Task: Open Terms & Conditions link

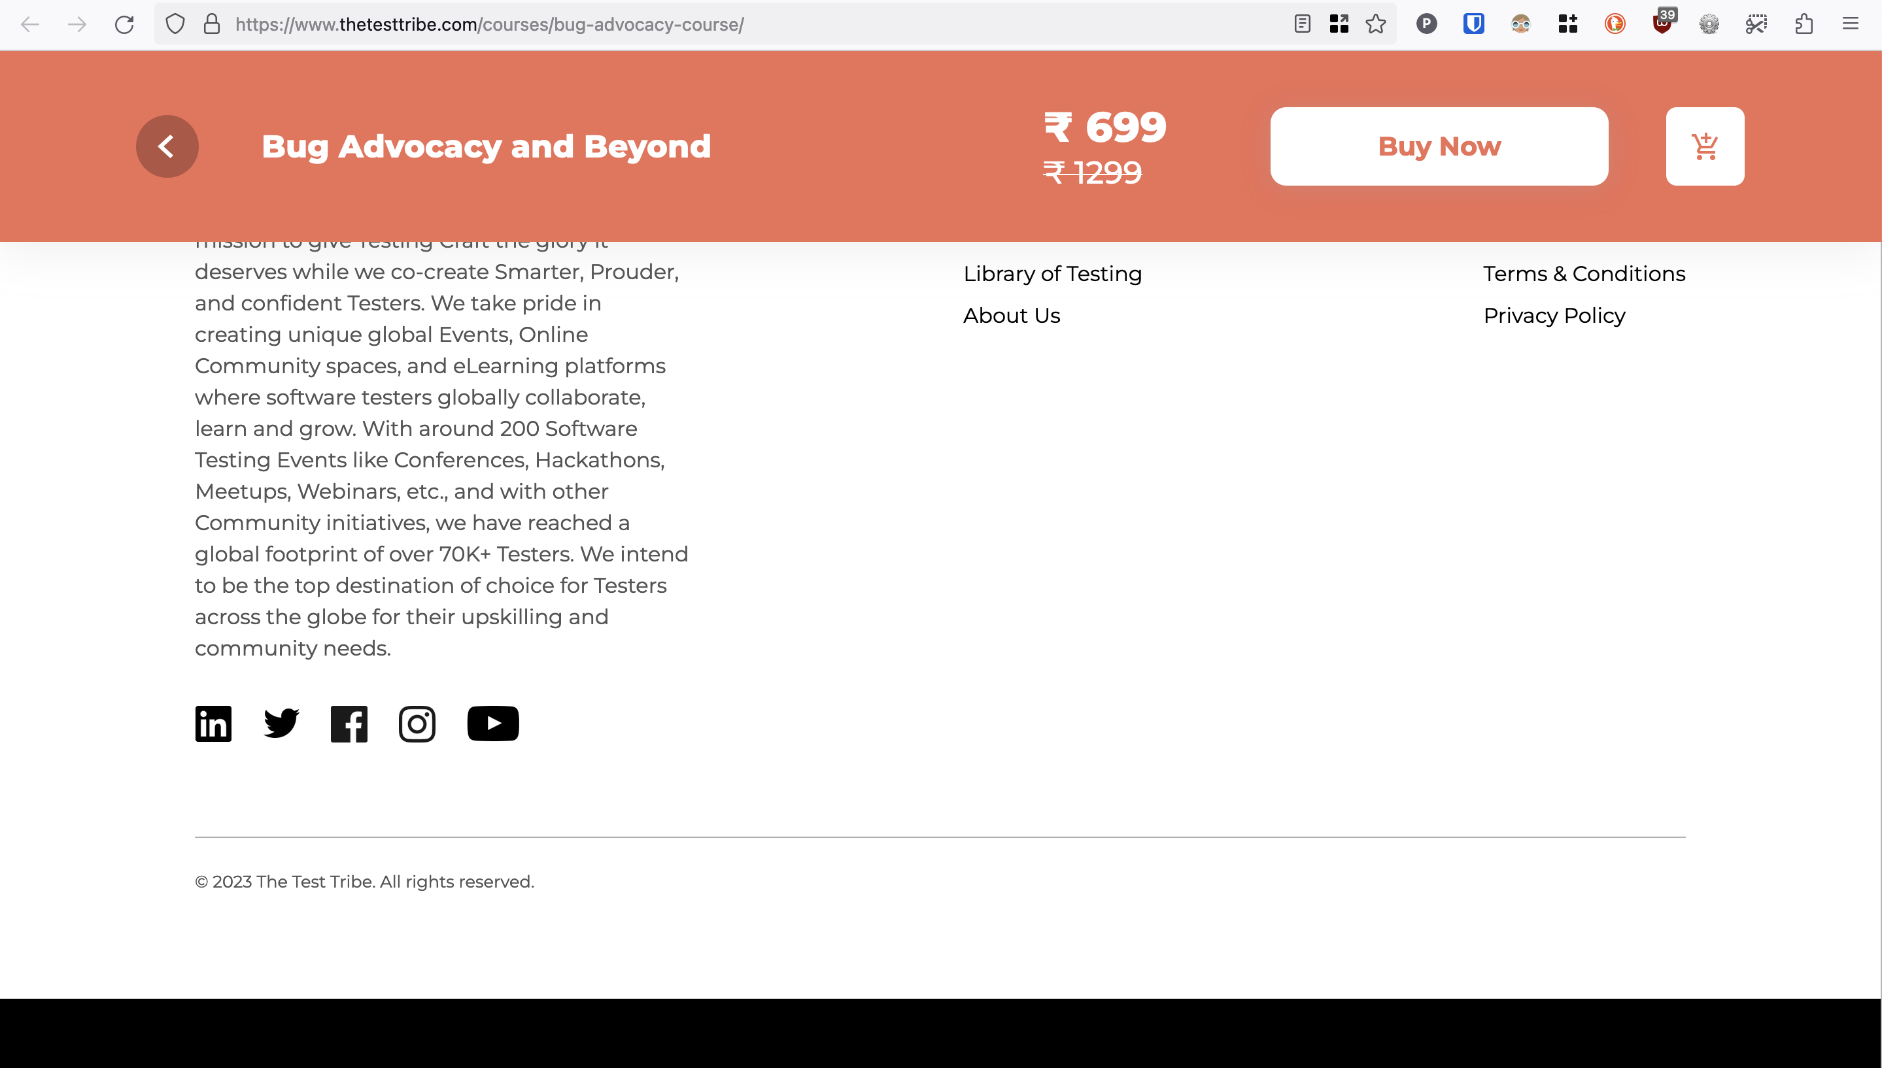Action: pyautogui.click(x=1584, y=274)
